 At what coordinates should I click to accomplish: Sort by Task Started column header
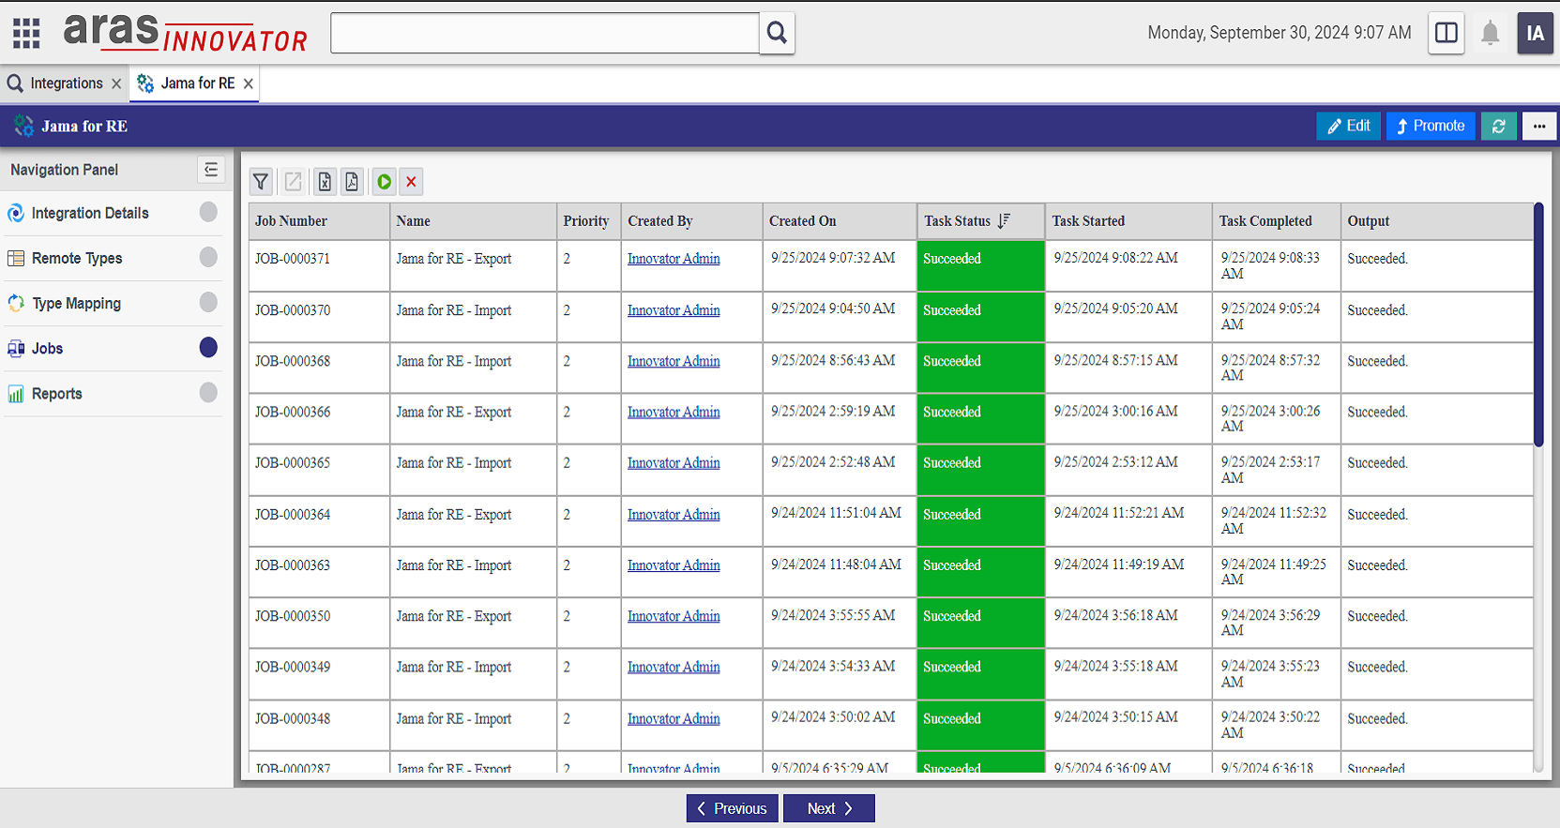(1128, 221)
